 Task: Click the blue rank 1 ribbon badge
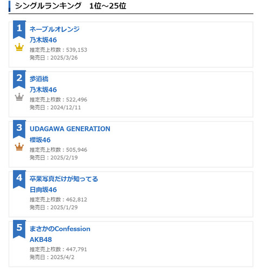(x=19, y=30)
